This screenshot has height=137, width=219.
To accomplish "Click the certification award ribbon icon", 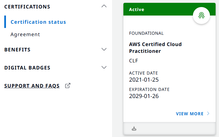I will [x=201, y=16].
